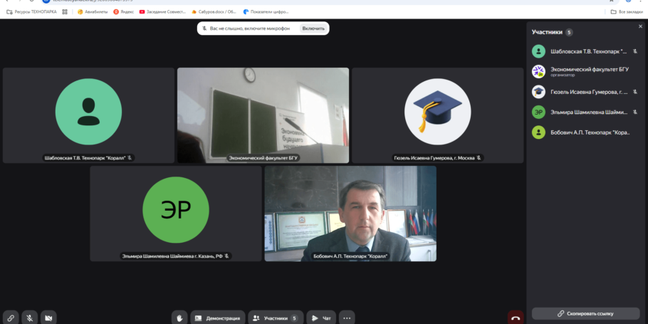Open the Чат chat panel
This screenshot has width=648, height=324.
(321, 318)
